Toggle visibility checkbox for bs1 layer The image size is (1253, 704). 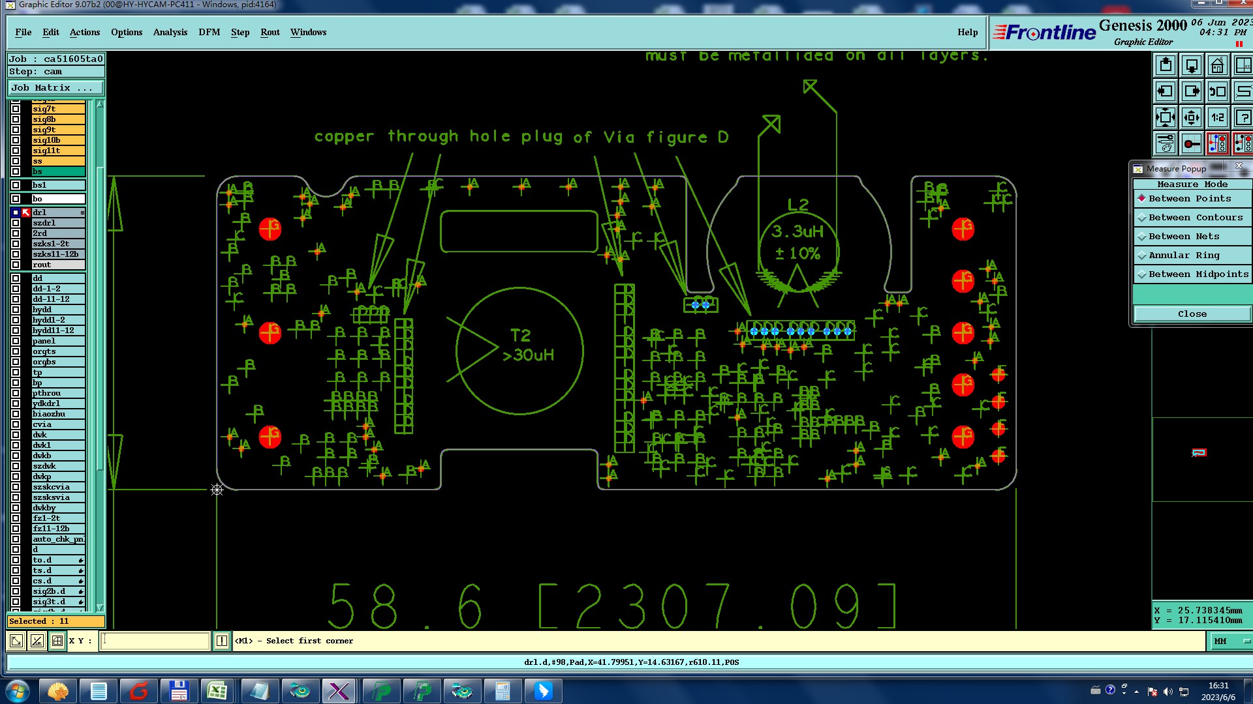[x=16, y=185]
